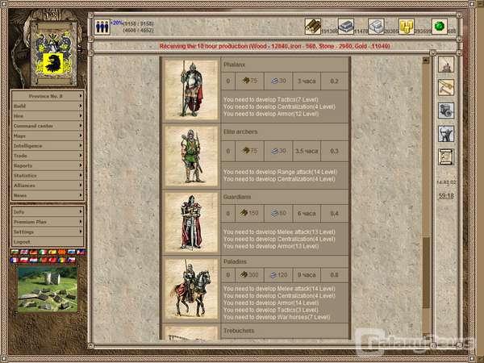This screenshot has height=363, width=484.
Task: Expand the Maps menu arrow
Action: coord(81,136)
